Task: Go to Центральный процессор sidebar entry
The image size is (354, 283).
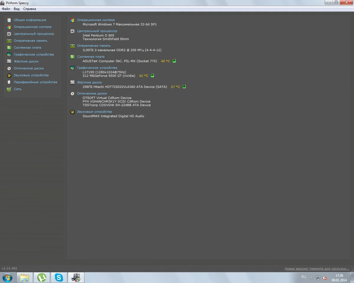Action: coord(34,34)
